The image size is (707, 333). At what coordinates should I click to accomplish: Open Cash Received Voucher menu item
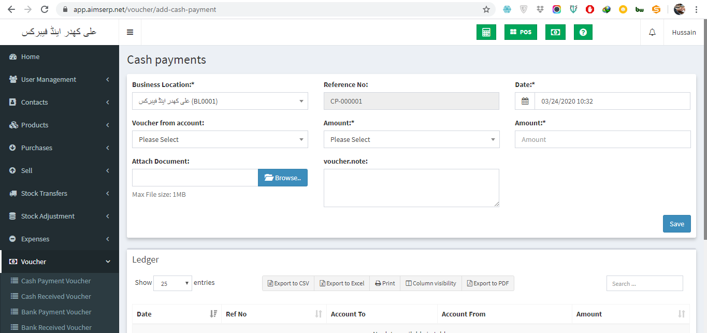point(56,296)
